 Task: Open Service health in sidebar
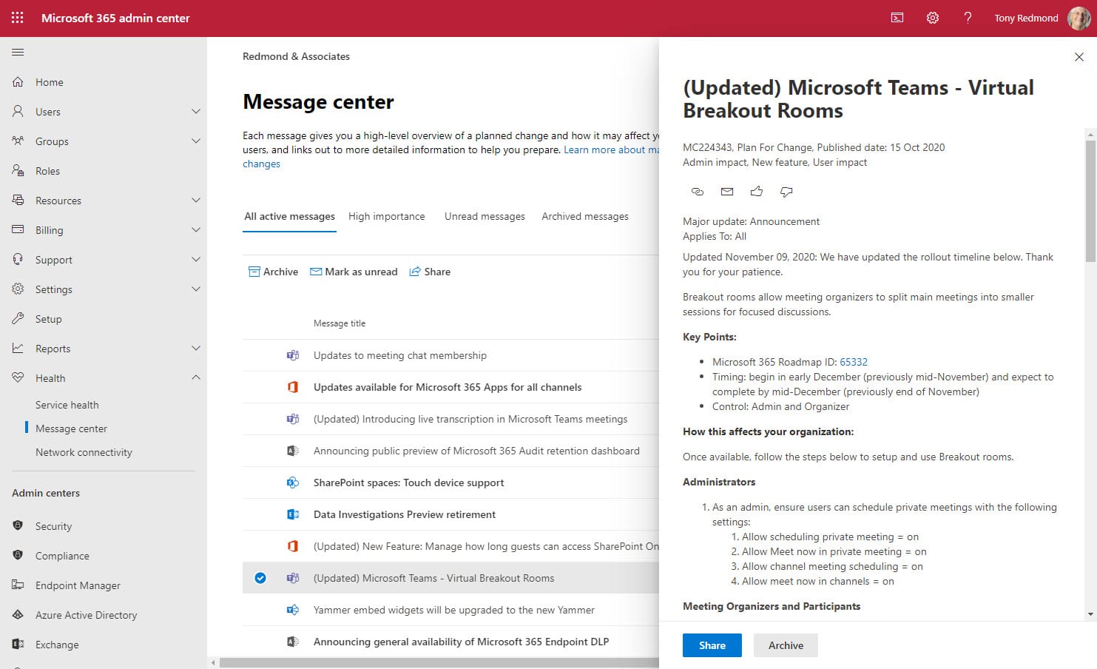pyautogui.click(x=67, y=405)
